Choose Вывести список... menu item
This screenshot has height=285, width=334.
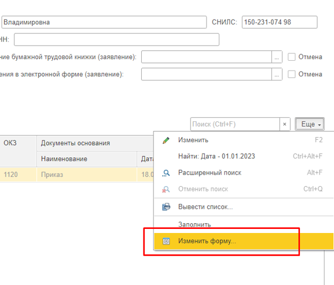(x=244, y=207)
